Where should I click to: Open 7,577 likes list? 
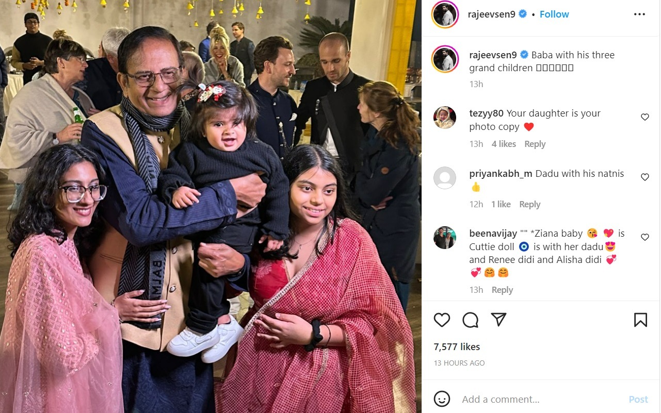[x=457, y=346]
